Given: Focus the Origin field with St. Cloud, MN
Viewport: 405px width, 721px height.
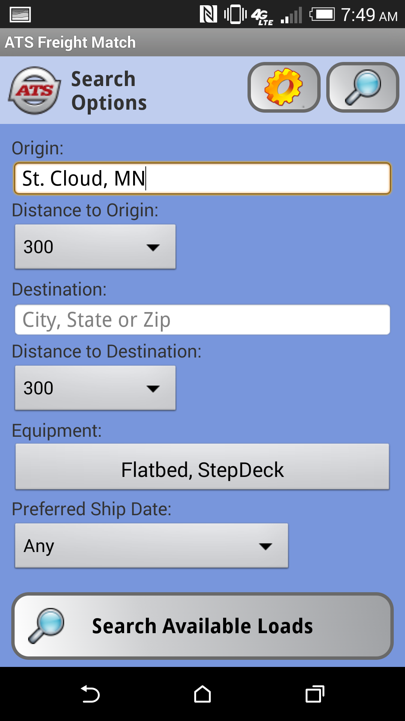Looking at the screenshot, I should click(x=202, y=178).
